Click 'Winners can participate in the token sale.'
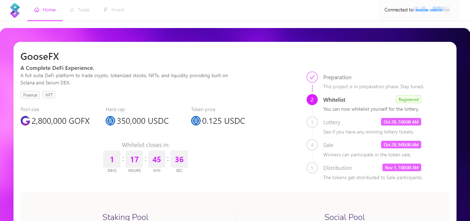470x221 pixels. (x=367, y=155)
